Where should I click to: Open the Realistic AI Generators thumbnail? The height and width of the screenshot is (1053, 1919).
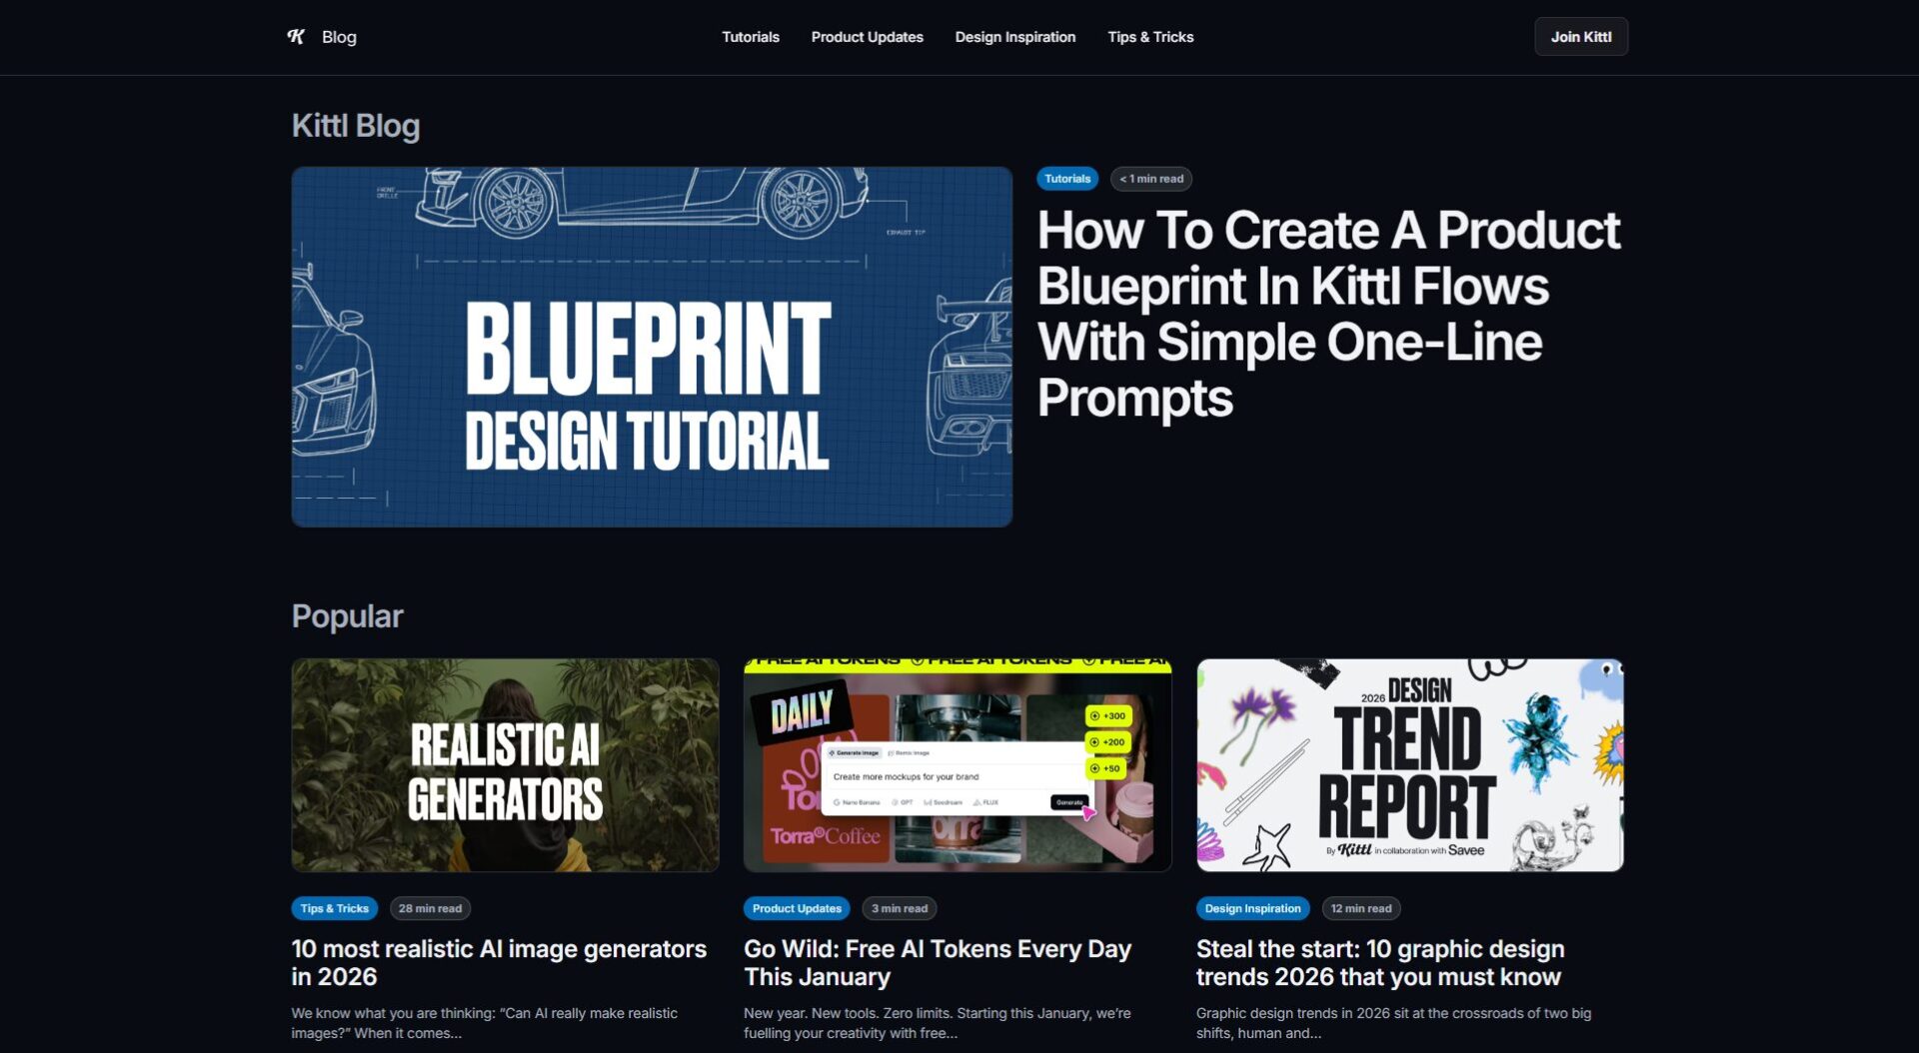[505, 765]
